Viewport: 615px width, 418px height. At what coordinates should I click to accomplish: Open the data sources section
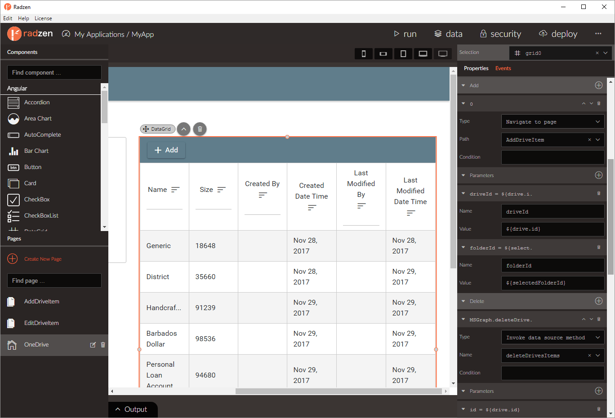[x=448, y=34]
